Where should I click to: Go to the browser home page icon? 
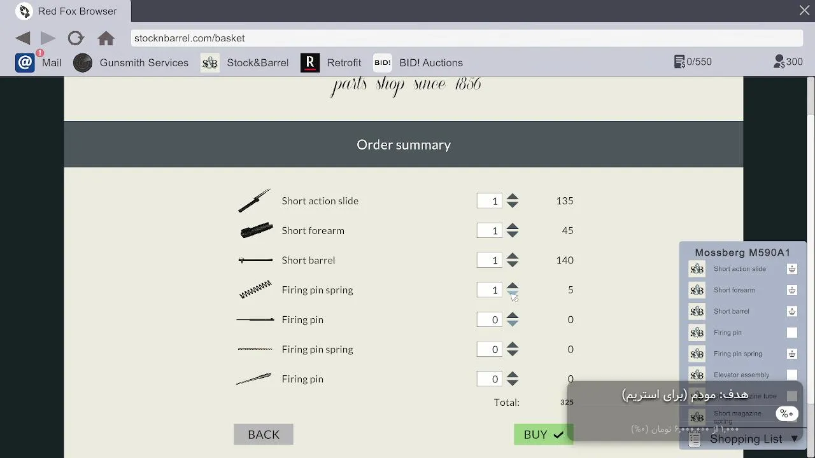coord(106,38)
